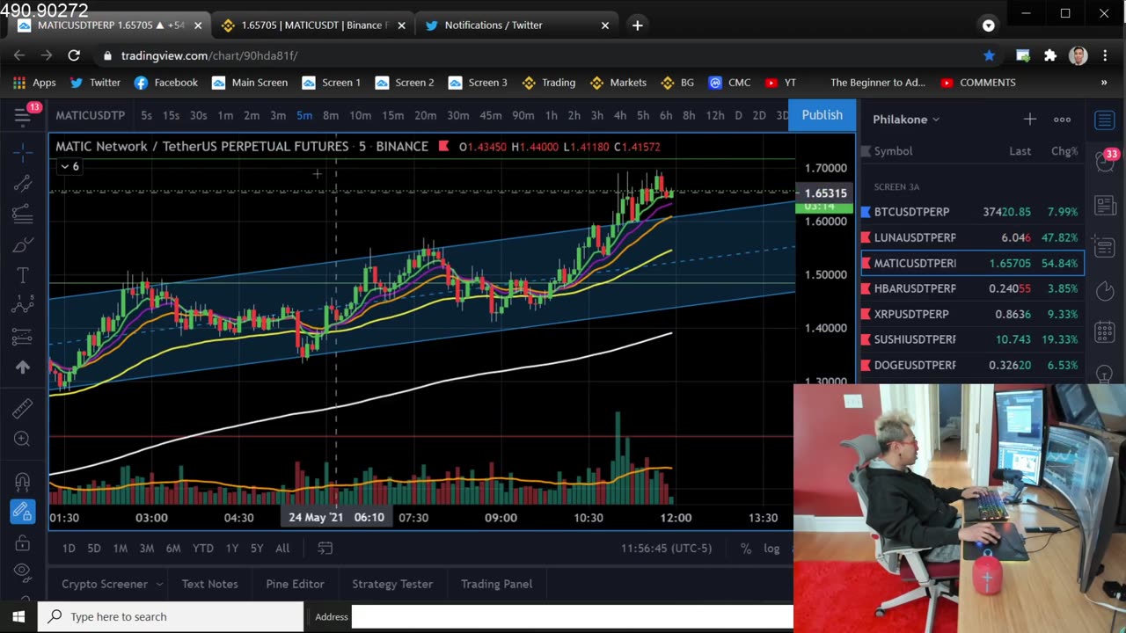
Task: Open the go-to-date icon
Action: (x=325, y=548)
